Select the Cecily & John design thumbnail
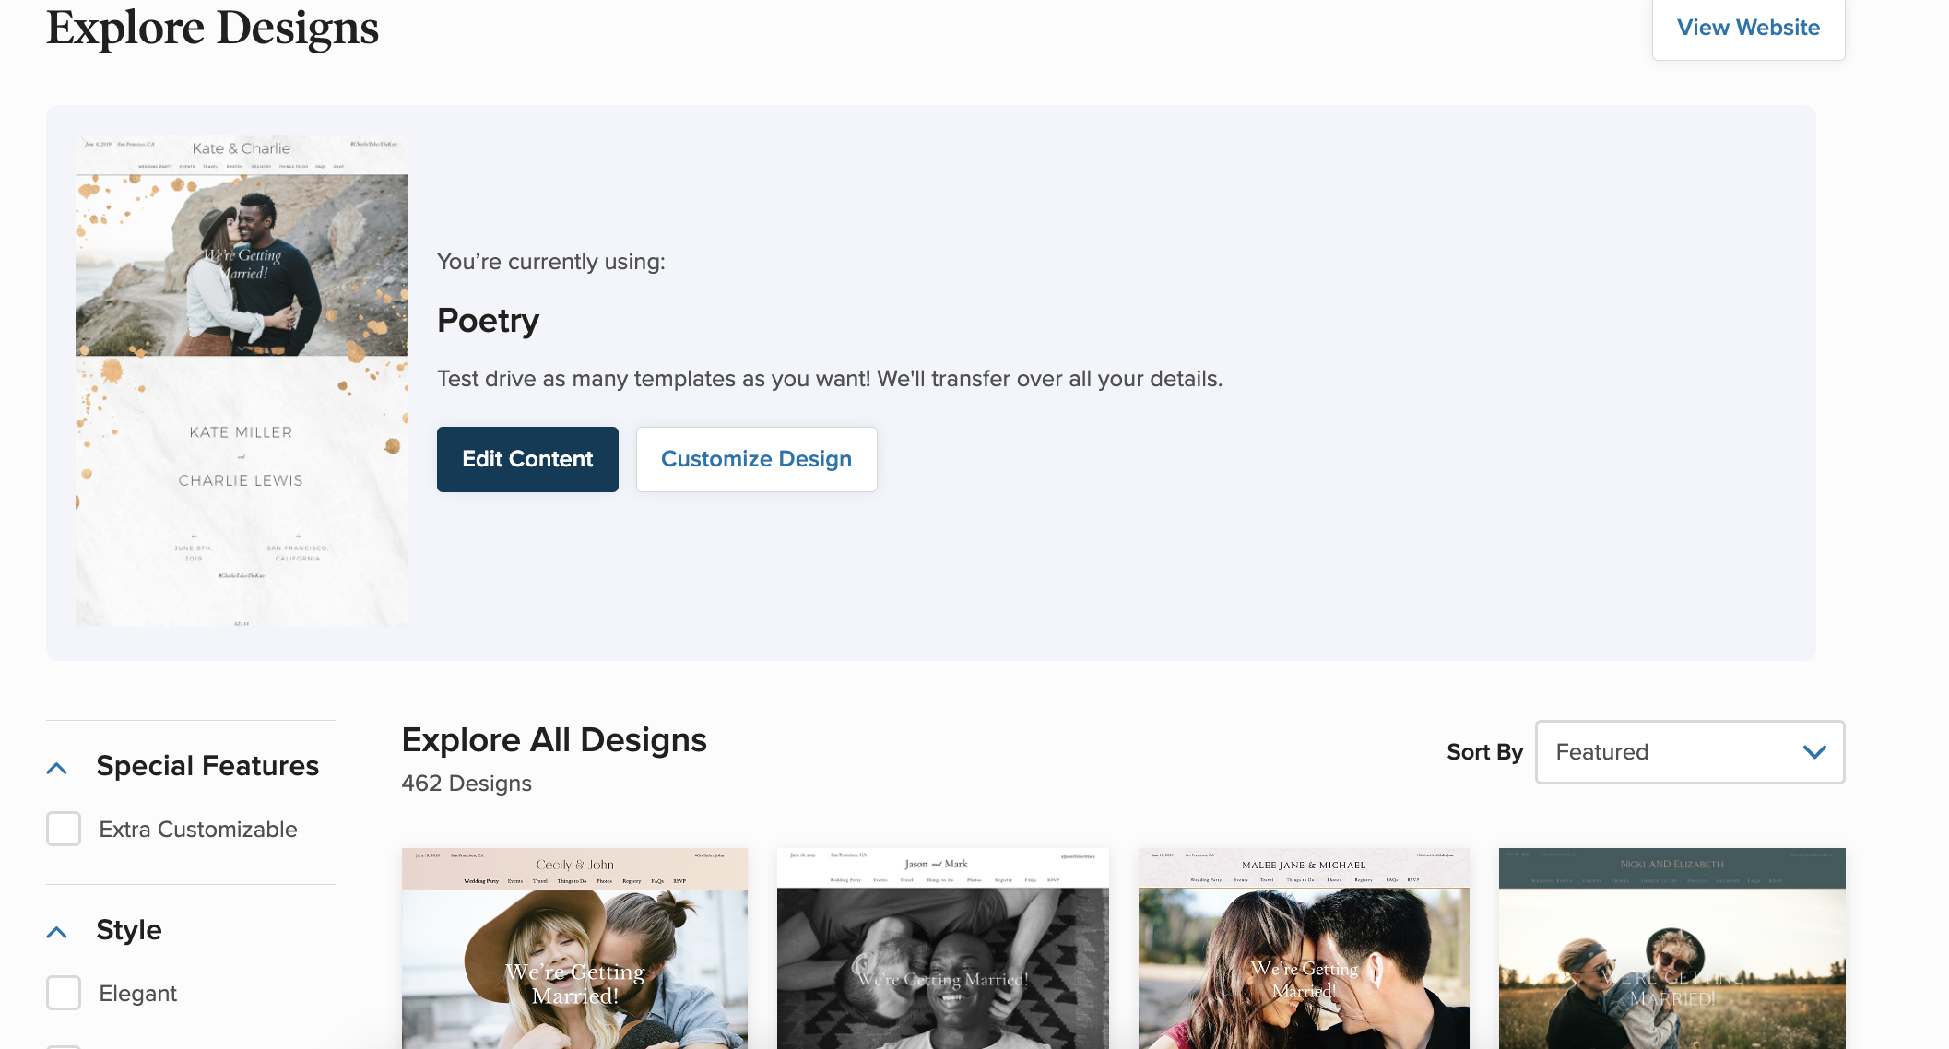The image size is (1949, 1049). tap(574, 948)
